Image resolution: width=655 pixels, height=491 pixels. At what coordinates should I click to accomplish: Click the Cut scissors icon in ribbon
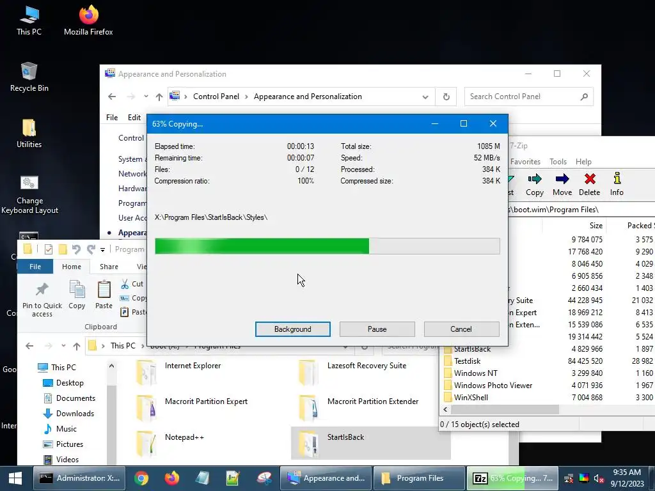tap(125, 284)
